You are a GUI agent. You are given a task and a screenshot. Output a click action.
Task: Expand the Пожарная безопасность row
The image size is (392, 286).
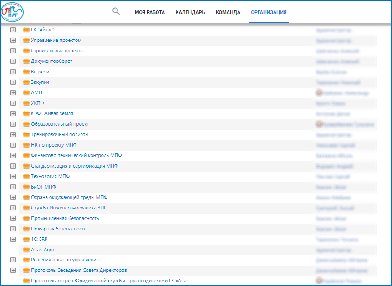13,229
